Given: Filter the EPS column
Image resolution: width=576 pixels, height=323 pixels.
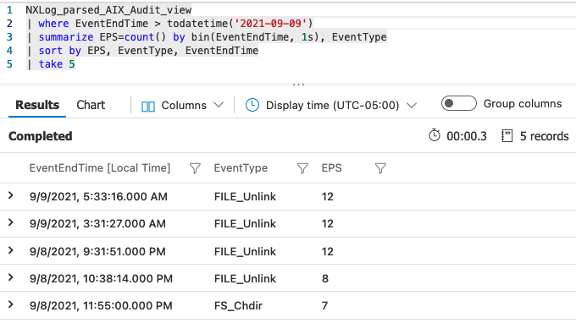Looking at the screenshot, I should (380, 168).
